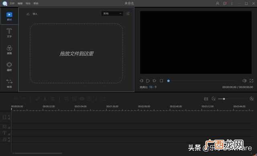Select the video track header icon
257x156 pixels.
point(5,117)
